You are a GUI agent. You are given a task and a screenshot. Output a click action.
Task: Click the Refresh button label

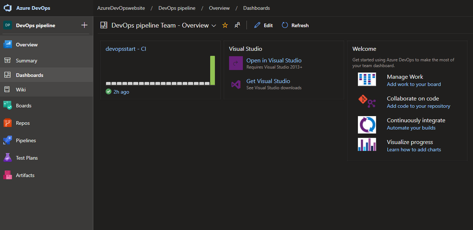[300, 26]
